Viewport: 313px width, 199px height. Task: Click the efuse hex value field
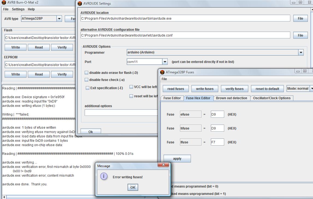point(217,114)
